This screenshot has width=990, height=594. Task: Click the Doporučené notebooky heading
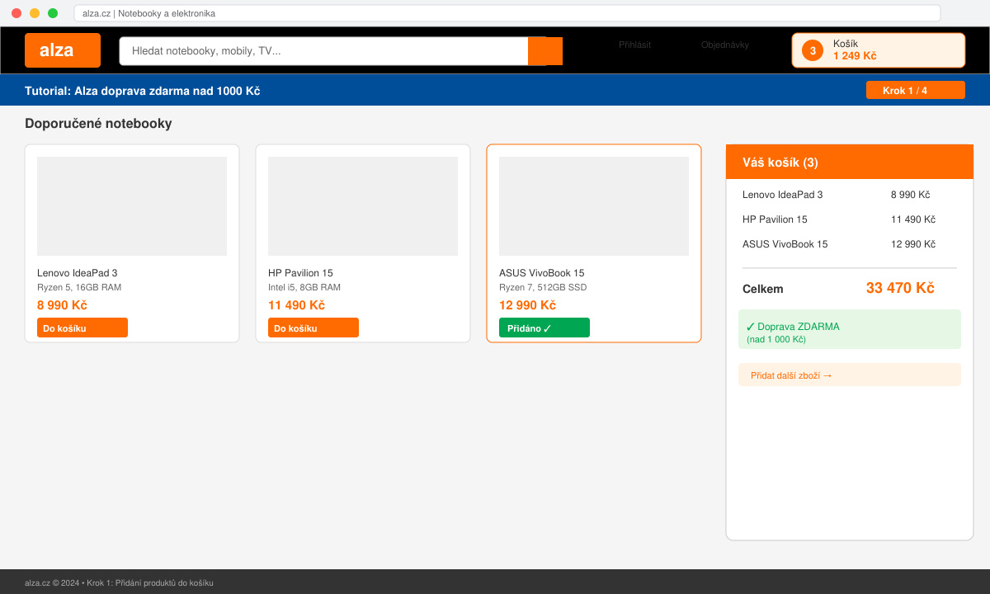(x=98, y=124)
